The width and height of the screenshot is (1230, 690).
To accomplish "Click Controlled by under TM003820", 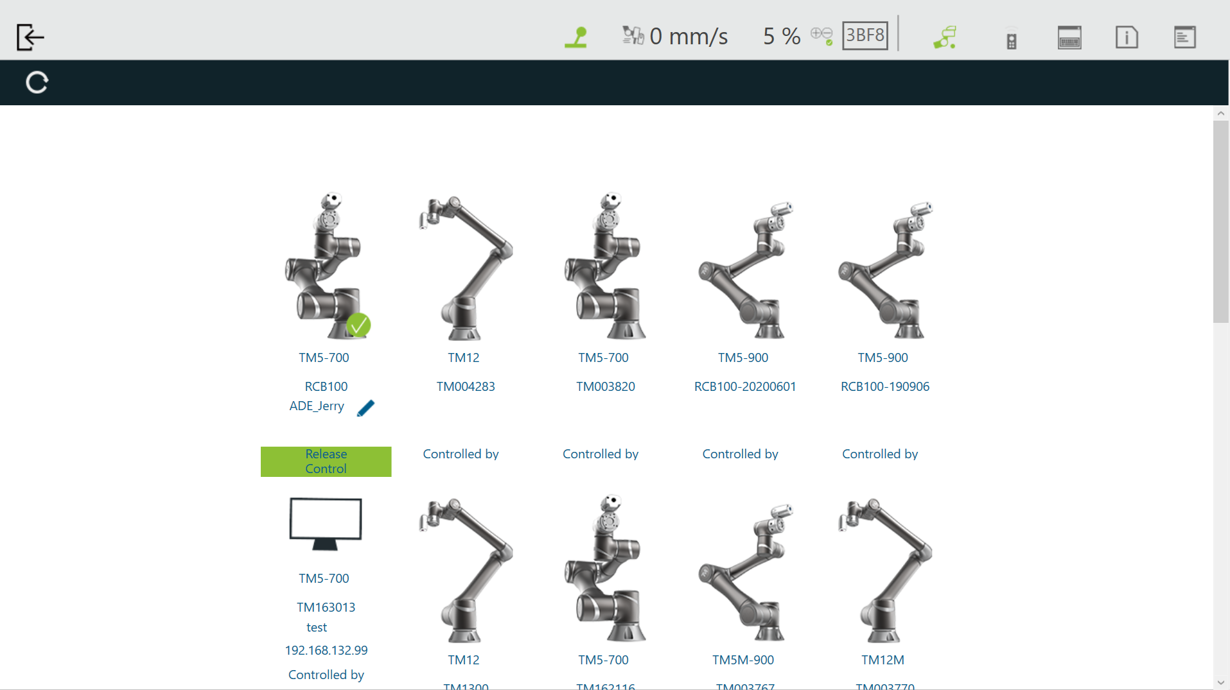I will (x=600, y=454).
